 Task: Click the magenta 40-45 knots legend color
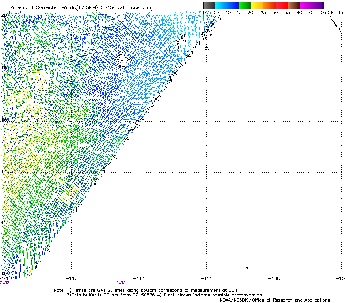(306, 6)
